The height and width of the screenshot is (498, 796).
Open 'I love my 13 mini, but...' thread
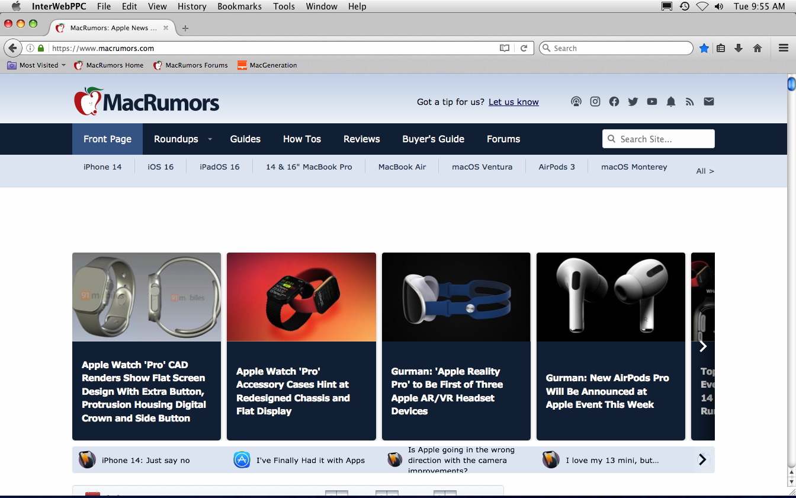pos(612,460)
